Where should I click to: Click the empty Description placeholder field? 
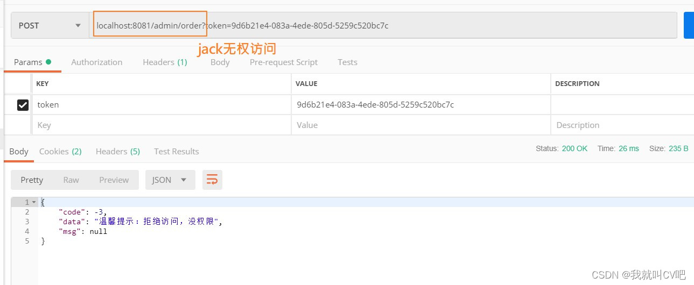(x=622, y=125)
